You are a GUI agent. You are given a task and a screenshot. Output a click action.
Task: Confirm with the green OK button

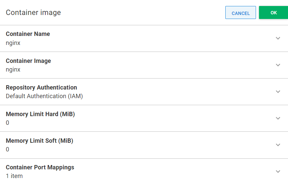point(273,13)
